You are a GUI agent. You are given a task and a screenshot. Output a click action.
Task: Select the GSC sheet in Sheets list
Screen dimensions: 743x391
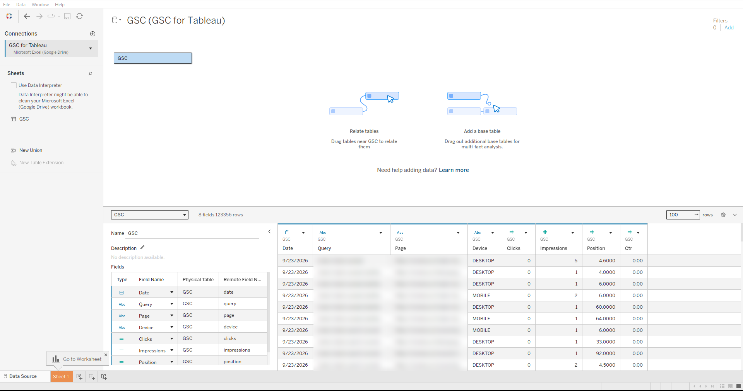(24, 119)
